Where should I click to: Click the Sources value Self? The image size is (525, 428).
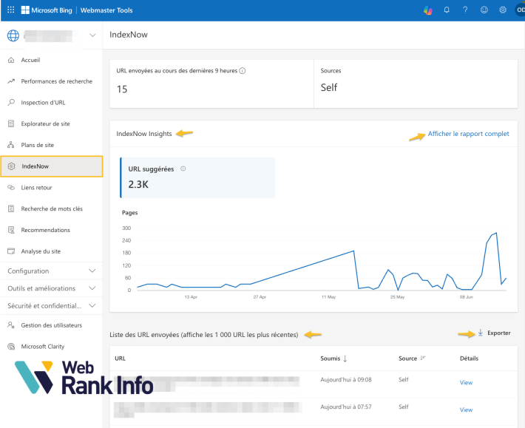(329, 87)
